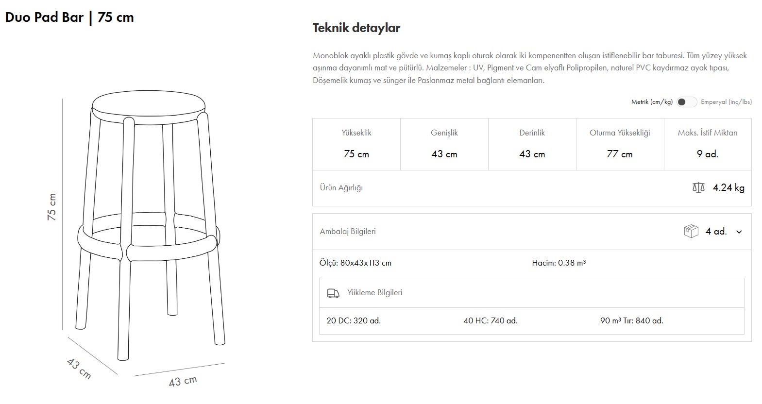Select the Emperyal (inç/lbs) unit label
762x404 pixels.
click(726, 102)
